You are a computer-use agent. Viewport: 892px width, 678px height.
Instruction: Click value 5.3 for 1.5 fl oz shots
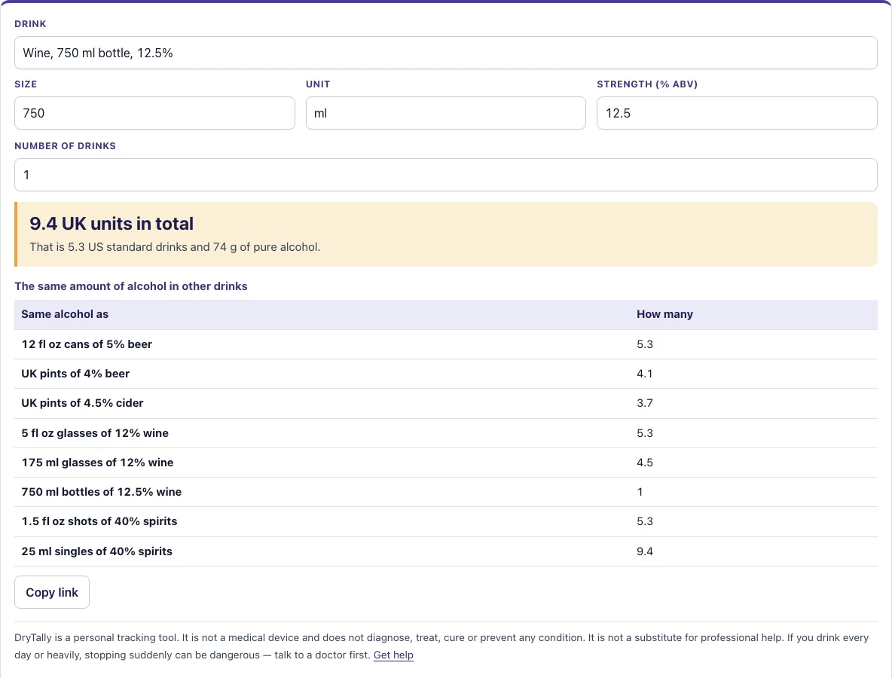[645, 521]
